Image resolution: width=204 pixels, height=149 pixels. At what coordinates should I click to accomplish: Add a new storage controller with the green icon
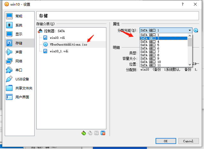pos(84,133)
